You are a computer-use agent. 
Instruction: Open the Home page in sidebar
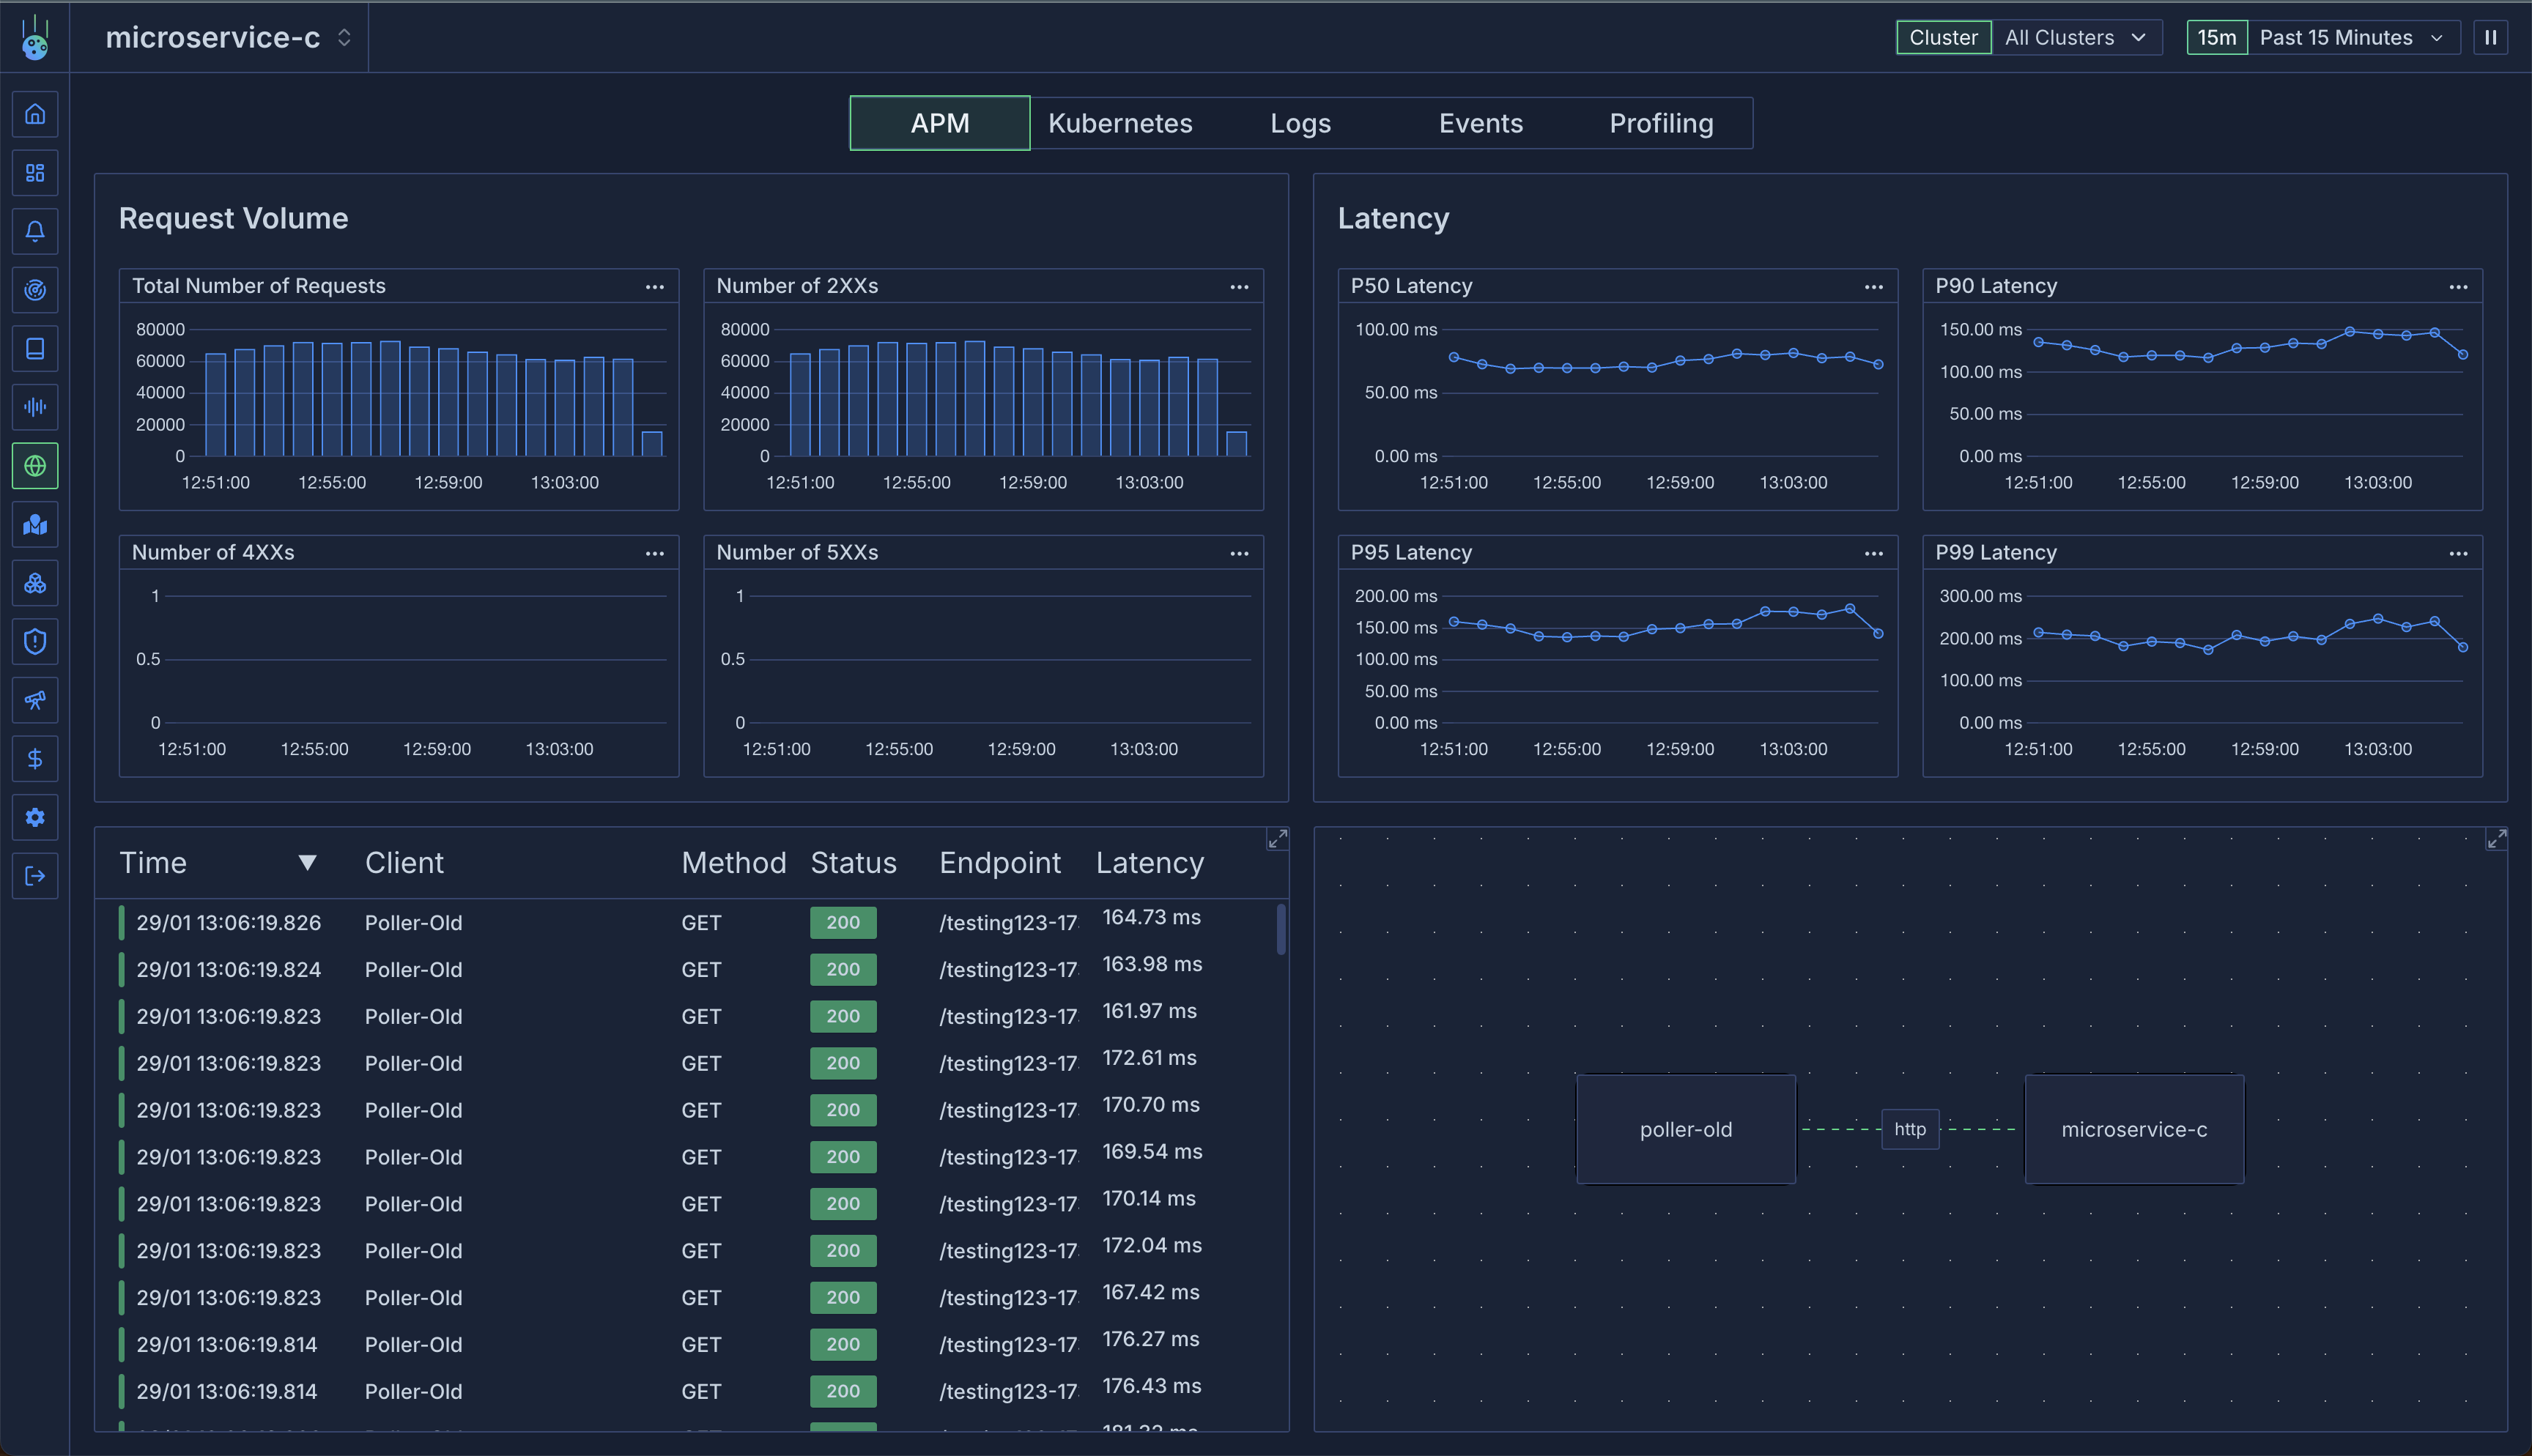[x=35, y=114]
